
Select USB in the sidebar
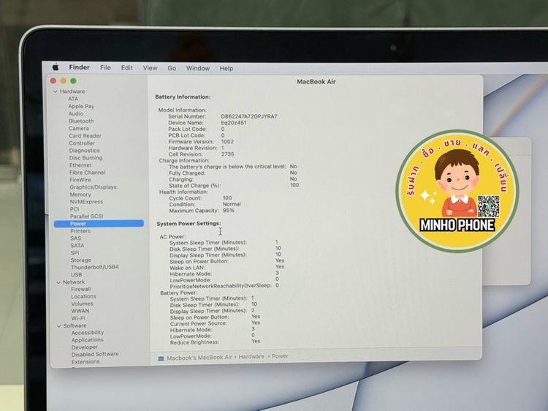pos(76,275)
